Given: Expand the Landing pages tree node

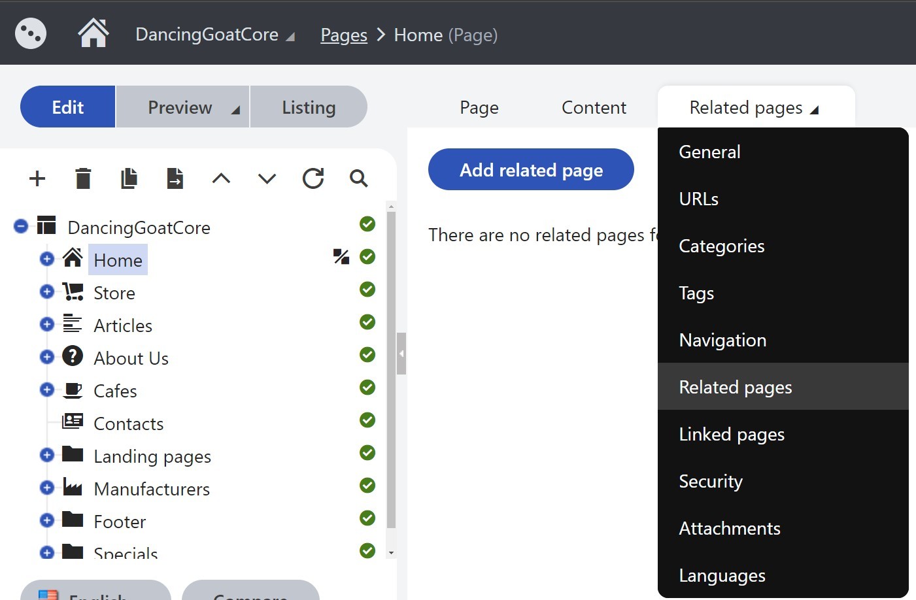Looking at the screenshot, I should pyautogui.click(x=47, y=455).
